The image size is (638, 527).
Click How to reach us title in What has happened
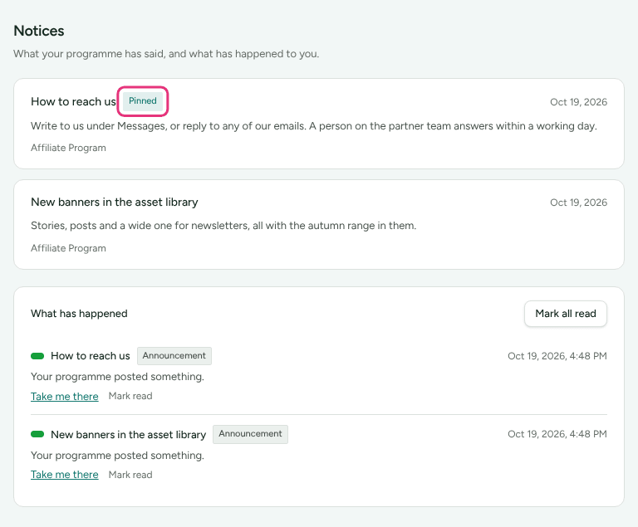(91, 356)
